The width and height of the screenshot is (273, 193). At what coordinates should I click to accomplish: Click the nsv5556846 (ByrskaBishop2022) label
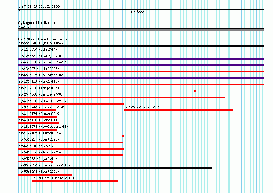[45, 43]
